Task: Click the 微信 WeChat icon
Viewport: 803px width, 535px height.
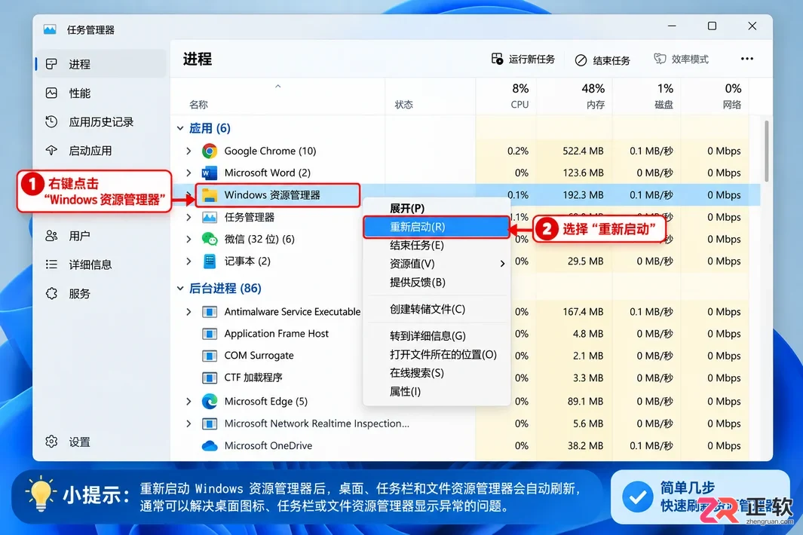Action: point(210,239)
